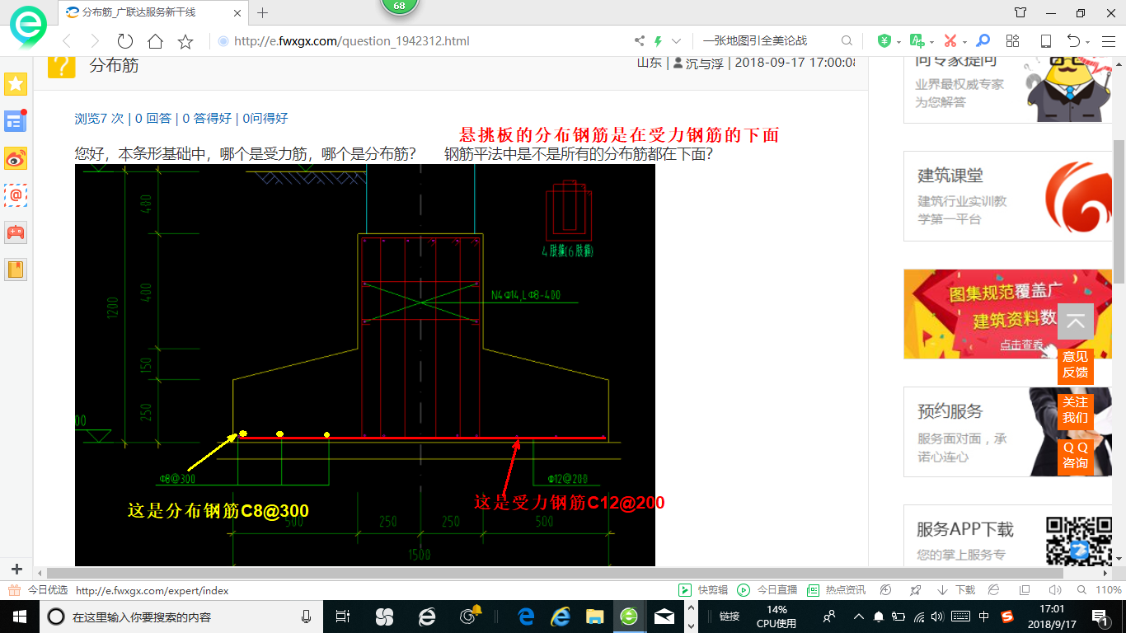Show hidden system tray icons
Viewport: 1126px width, 633px height.
[x=858, y=617]
